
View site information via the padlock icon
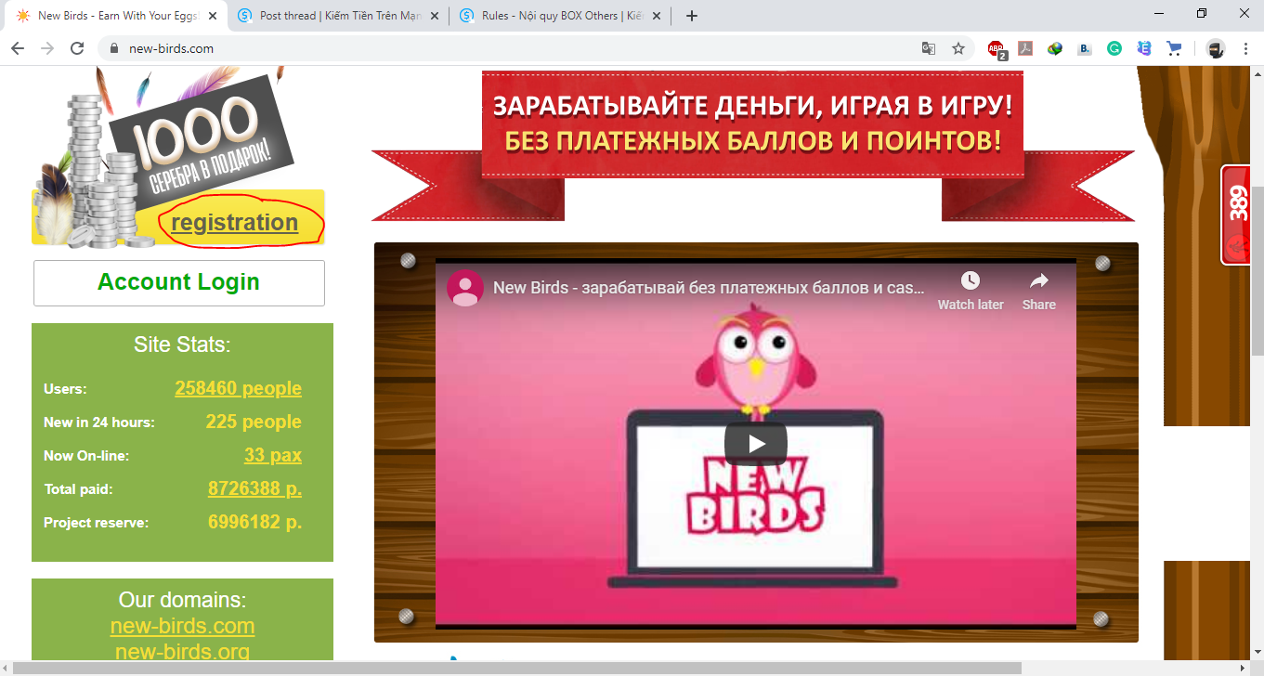click(x=114, y=48)
